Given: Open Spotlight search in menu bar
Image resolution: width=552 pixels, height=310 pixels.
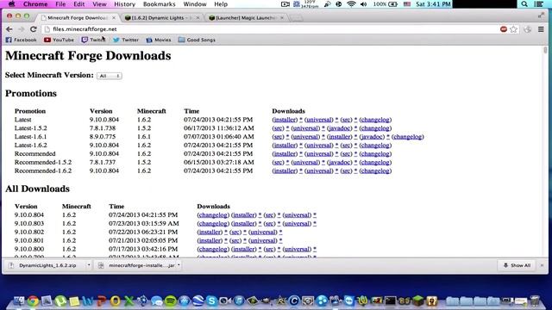Looking at the screenshot, I should tap(524, 3).
